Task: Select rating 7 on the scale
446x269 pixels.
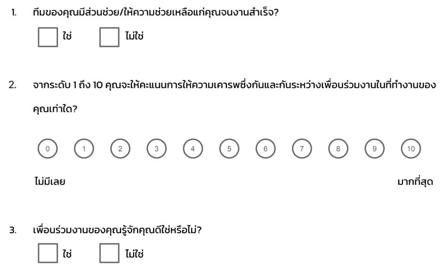Action: [302, 149]
